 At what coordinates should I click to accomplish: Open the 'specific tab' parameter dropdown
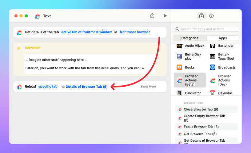[x=48, y=87]
